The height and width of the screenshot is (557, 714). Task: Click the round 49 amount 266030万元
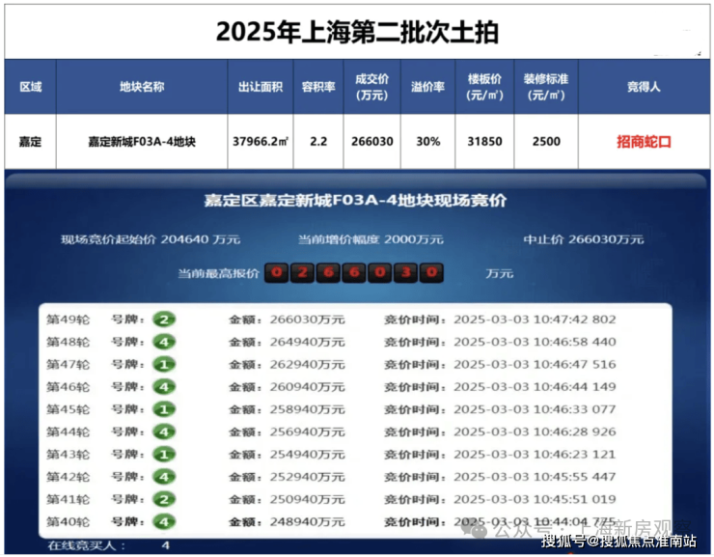tap(286, 320)
